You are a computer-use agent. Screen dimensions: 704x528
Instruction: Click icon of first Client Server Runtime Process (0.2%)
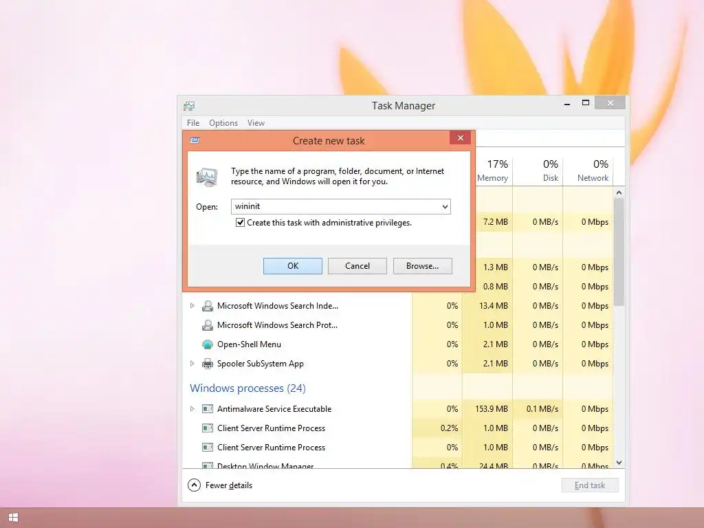(x=208, y=428)
